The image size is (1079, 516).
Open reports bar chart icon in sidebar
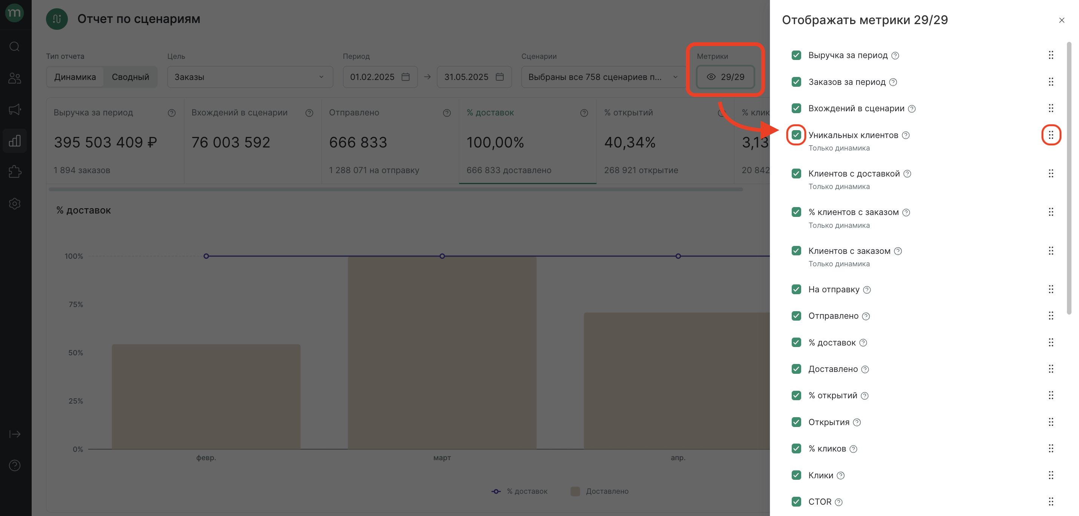coord(15,141)
